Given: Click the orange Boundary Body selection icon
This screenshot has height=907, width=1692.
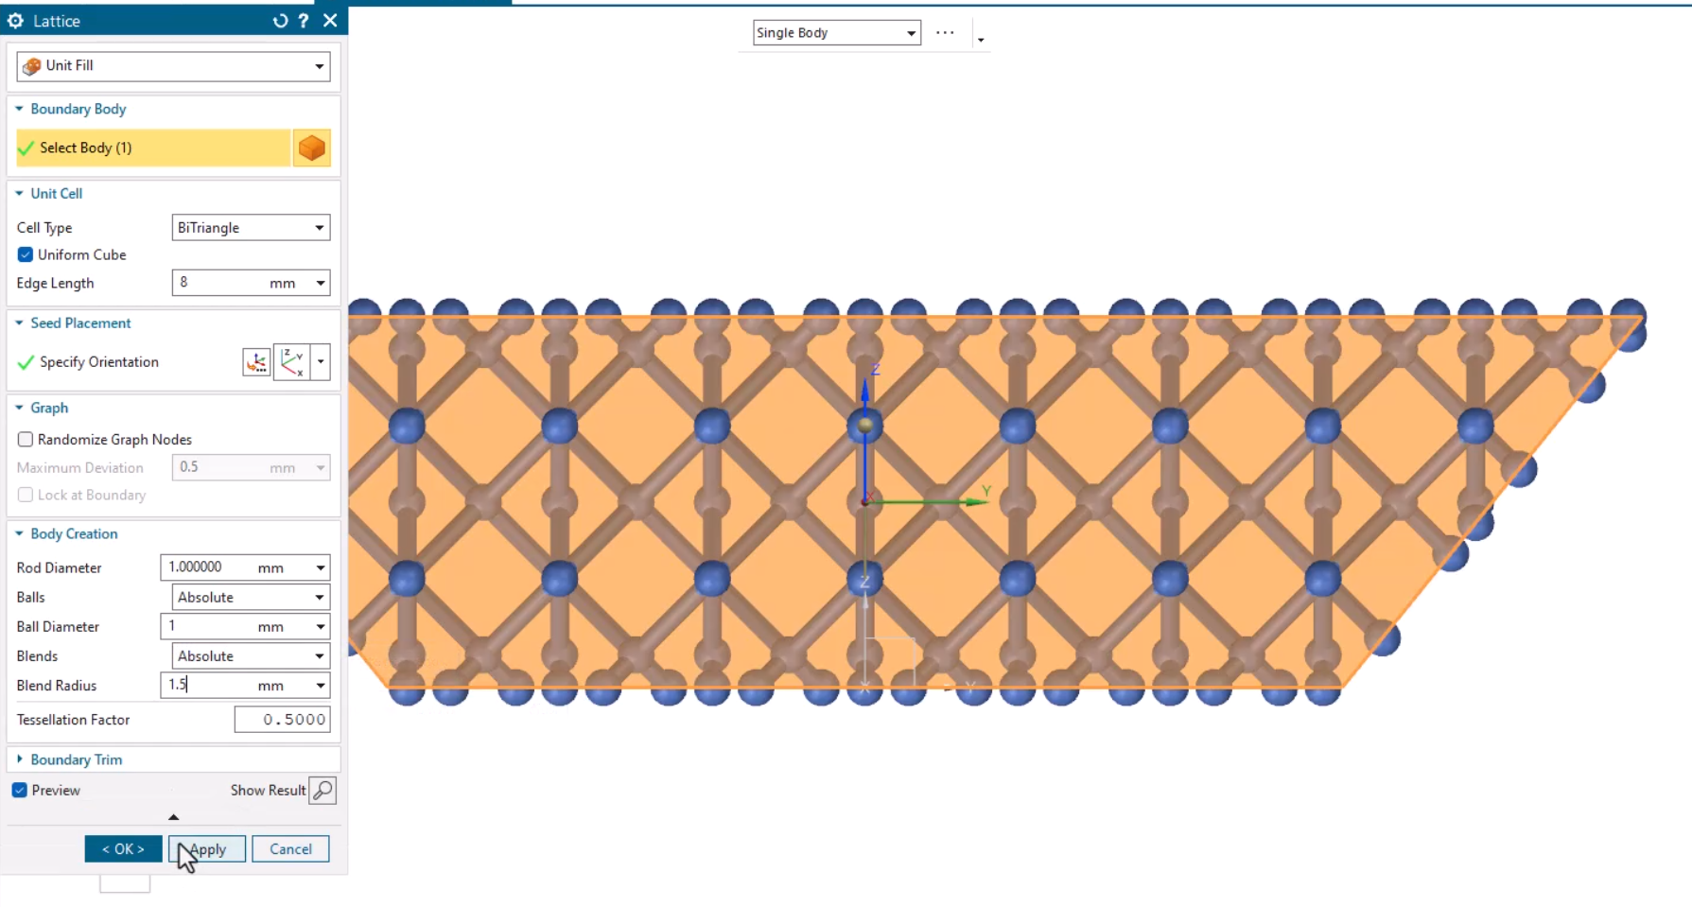Looking at the screenshot, I should 312,148.
